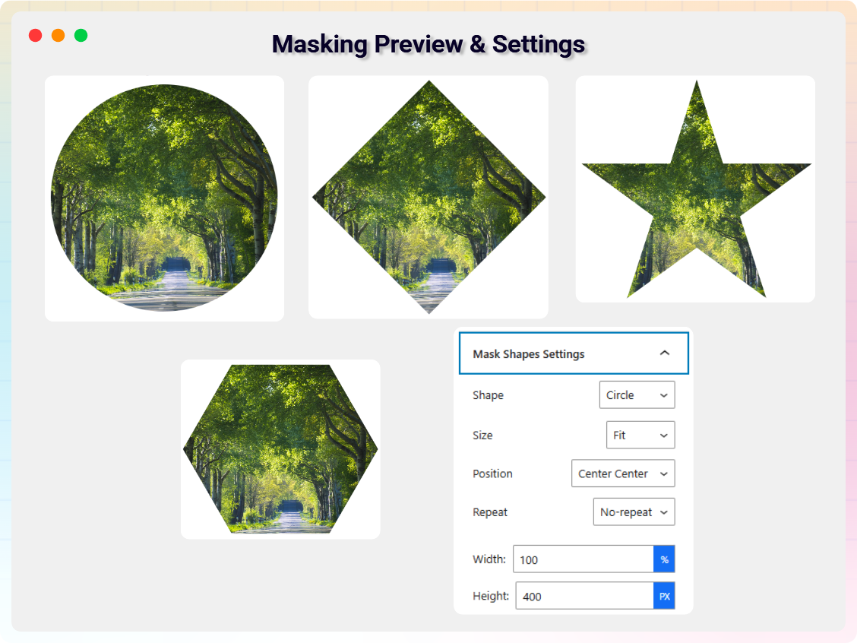
Task: Open the Position dropdown showing Center Center
Action: (x=622, y=474)
